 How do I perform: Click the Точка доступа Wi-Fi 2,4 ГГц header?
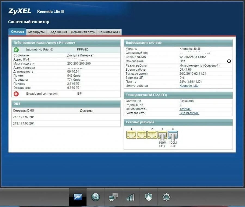point(178,95)
